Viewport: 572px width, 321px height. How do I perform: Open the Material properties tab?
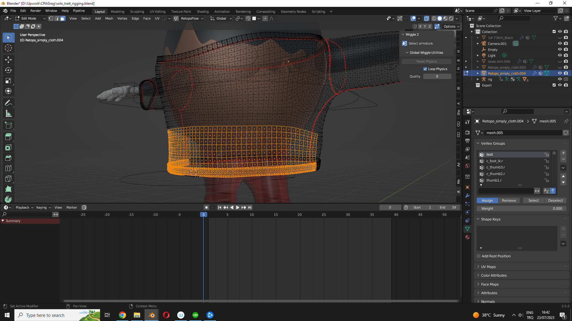pyautogui.click(x=467, y=237)
